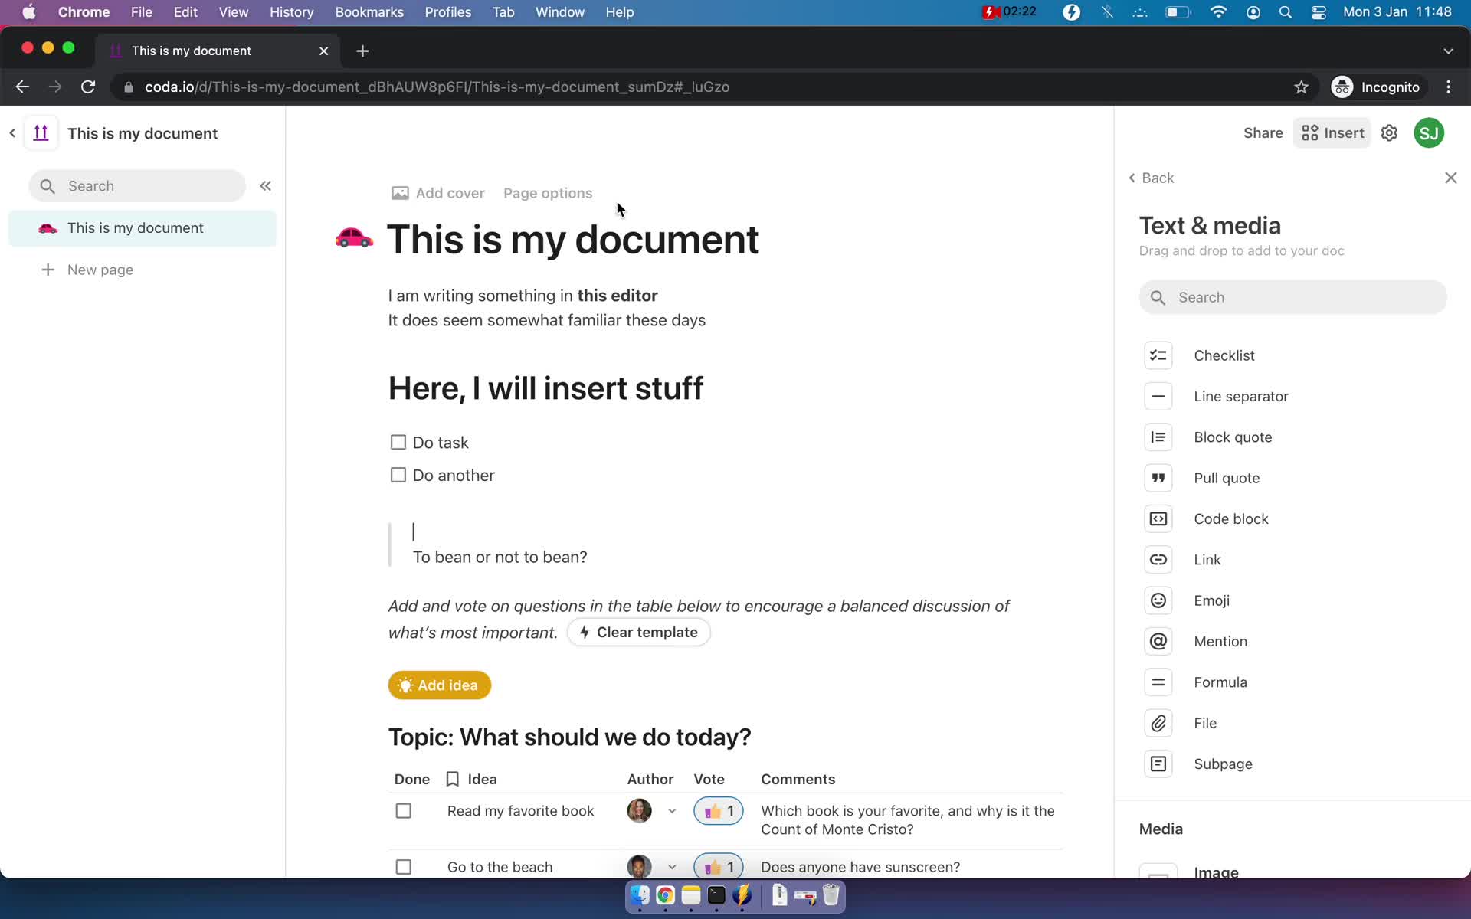Viewport: 1471px width, 919px height.
Task: Click the Add idea button
Action: (438, 685)
